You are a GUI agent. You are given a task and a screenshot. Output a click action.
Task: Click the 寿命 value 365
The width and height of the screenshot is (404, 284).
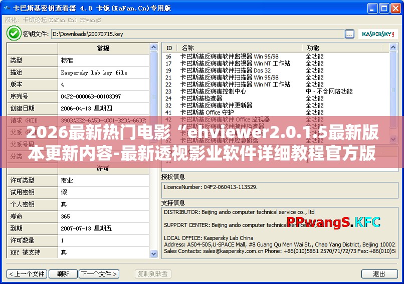pyautogui.click(x=65, y=216)
